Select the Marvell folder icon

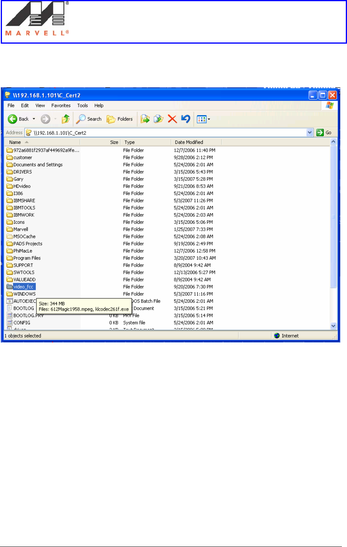pyautogui.click(x=10, y=229)
